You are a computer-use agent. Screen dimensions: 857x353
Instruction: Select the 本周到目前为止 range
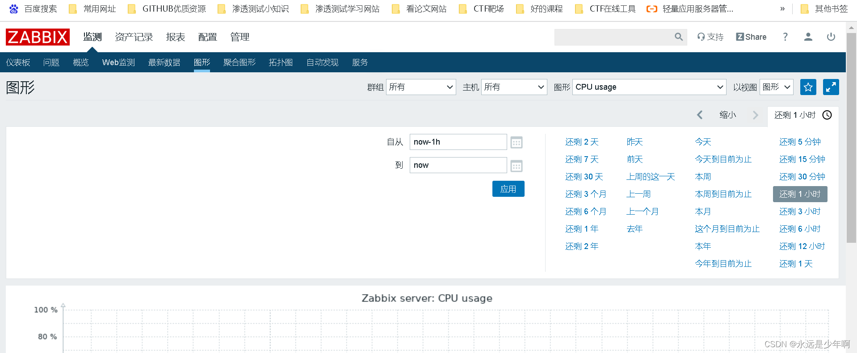pos(723,194)
